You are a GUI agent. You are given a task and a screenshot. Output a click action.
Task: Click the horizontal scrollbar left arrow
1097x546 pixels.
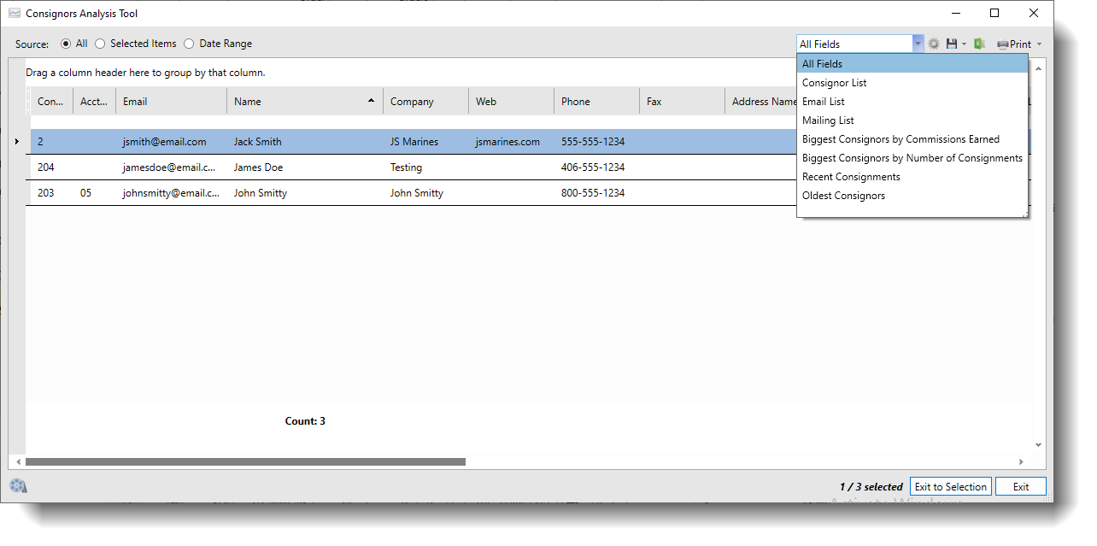(x=19, y=461)
